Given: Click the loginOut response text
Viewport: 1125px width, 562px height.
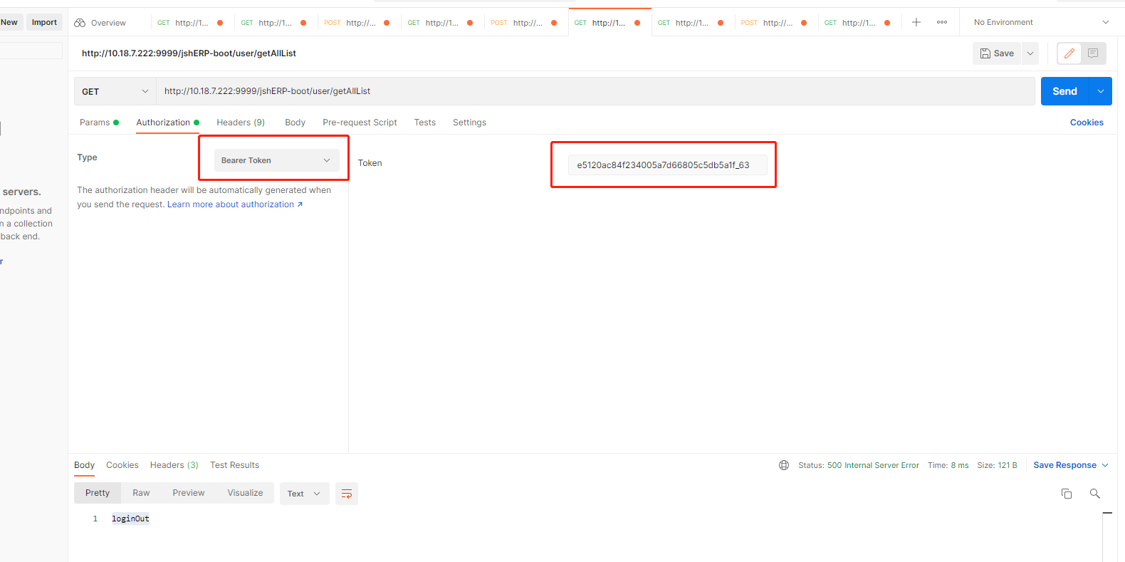Looking at the screenshot, I should 130,519.
